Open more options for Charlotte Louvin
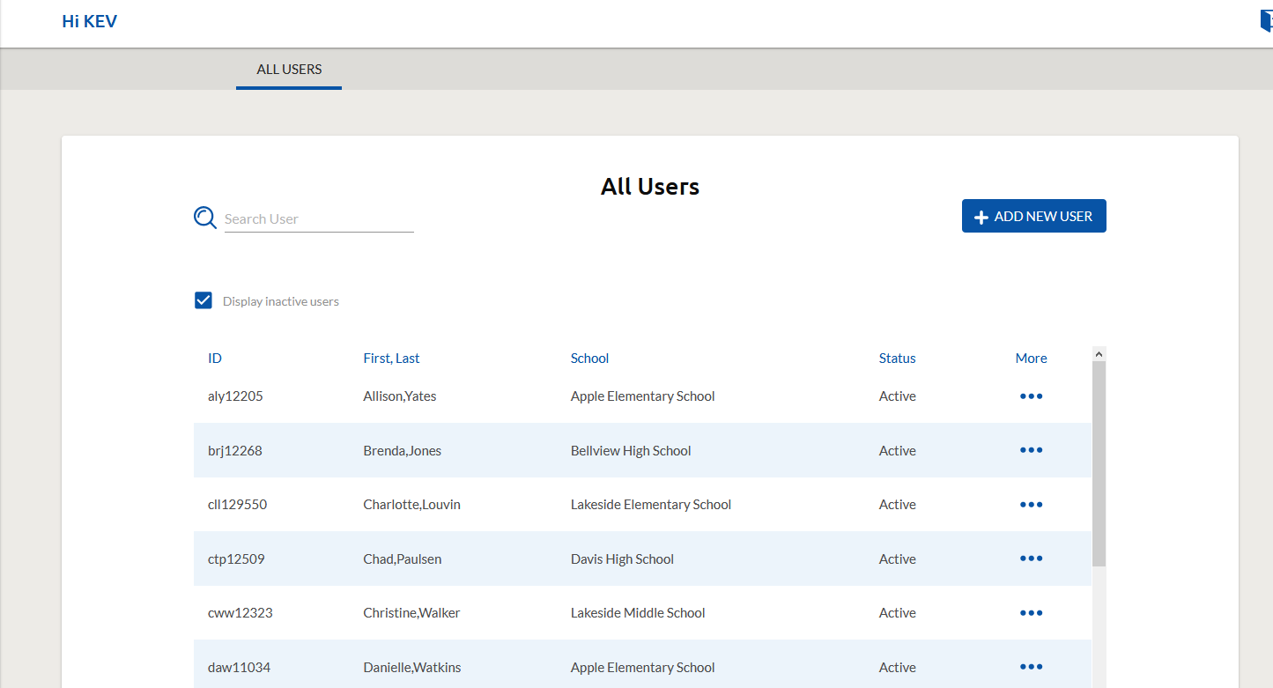Image resolution: width=1273 pixels, height=688 pixels. [x=1031, y=505]
